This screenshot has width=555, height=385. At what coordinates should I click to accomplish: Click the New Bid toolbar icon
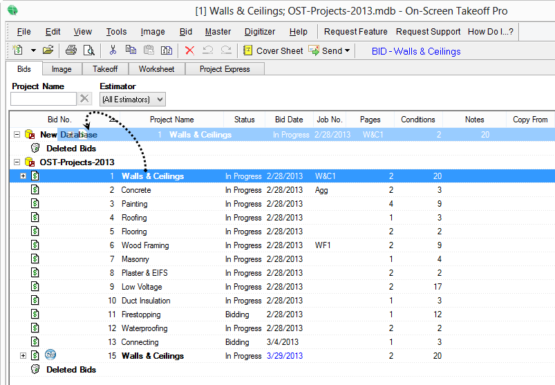[x=17, y=50]
